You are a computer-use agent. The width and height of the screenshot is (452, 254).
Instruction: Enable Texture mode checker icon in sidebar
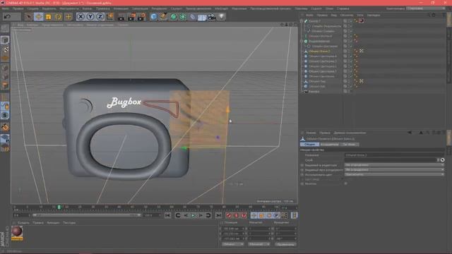(5, 49)
